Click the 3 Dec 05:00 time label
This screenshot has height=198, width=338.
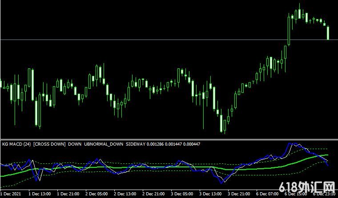182,194
